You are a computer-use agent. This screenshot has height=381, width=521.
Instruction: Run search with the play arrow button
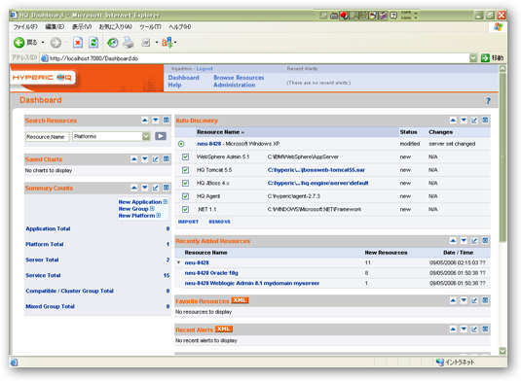[161, 136]
